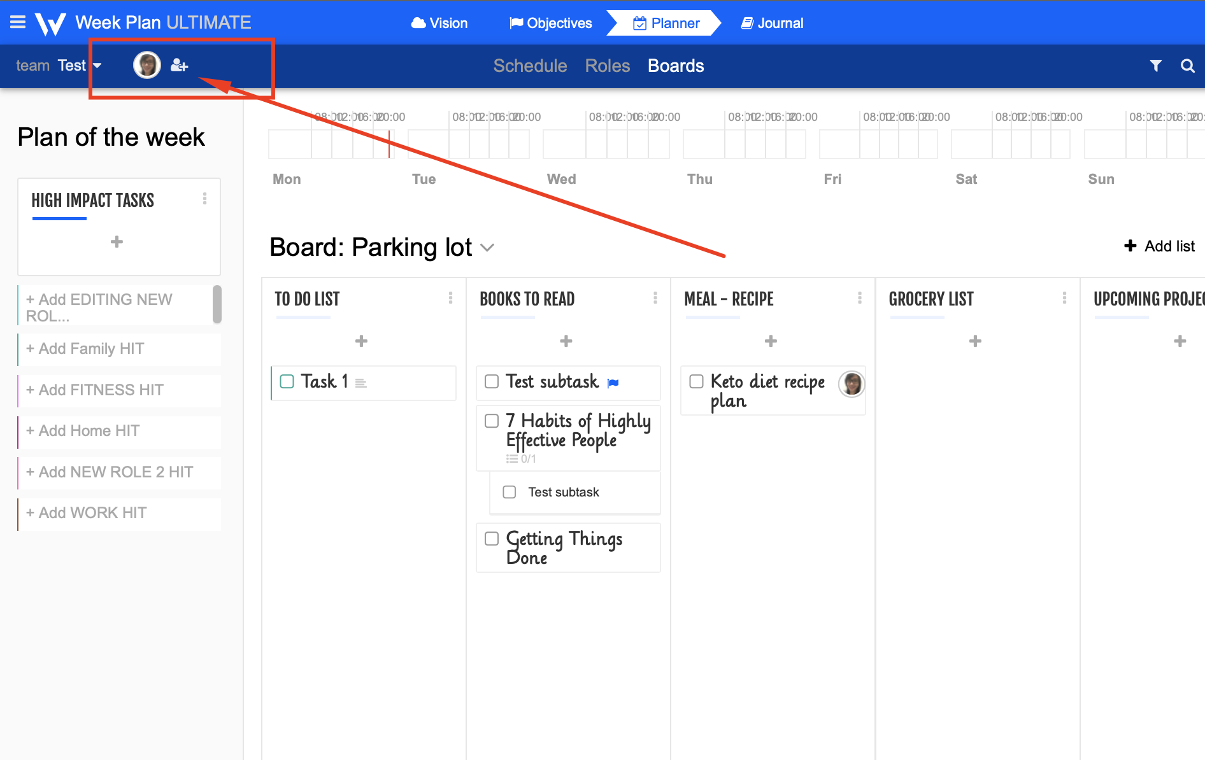Click Add NEW ROLE 2 HIT
1205x760 pixels.
(x=119, y=472)
